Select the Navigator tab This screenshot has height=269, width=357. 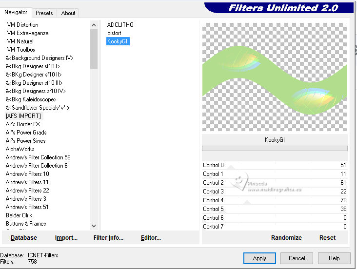pyautogui.click(x=16, y=12)
